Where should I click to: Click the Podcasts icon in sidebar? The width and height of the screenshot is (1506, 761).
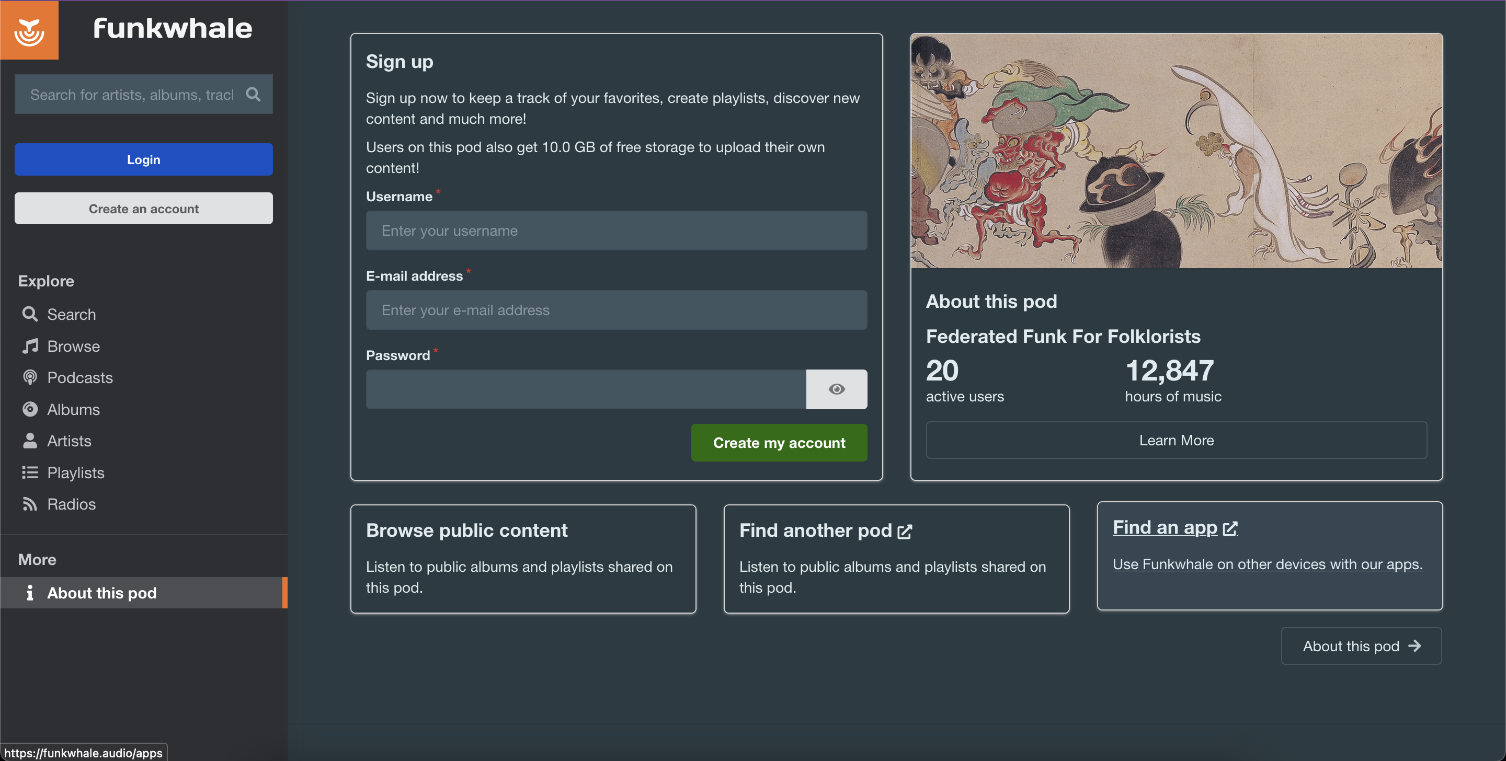click(30, 377)
